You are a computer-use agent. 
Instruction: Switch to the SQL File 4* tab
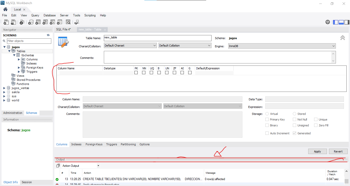[x=64, y=29]
